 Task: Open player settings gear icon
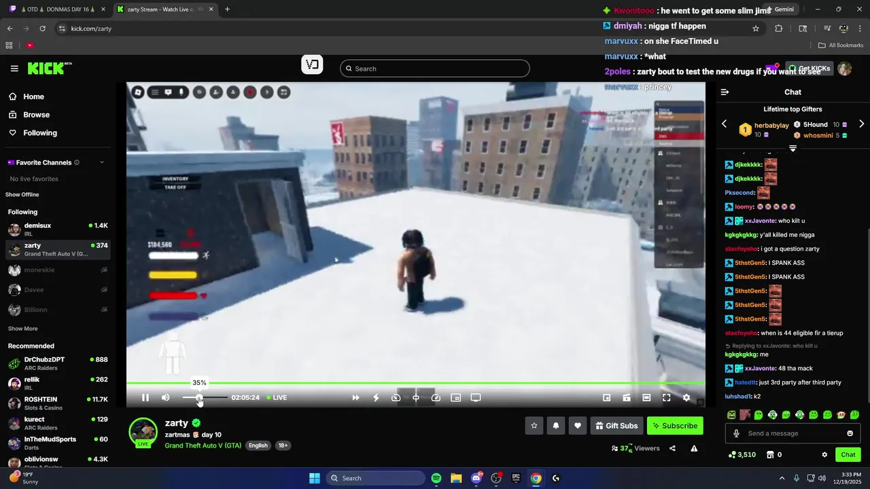click(686, 397)
